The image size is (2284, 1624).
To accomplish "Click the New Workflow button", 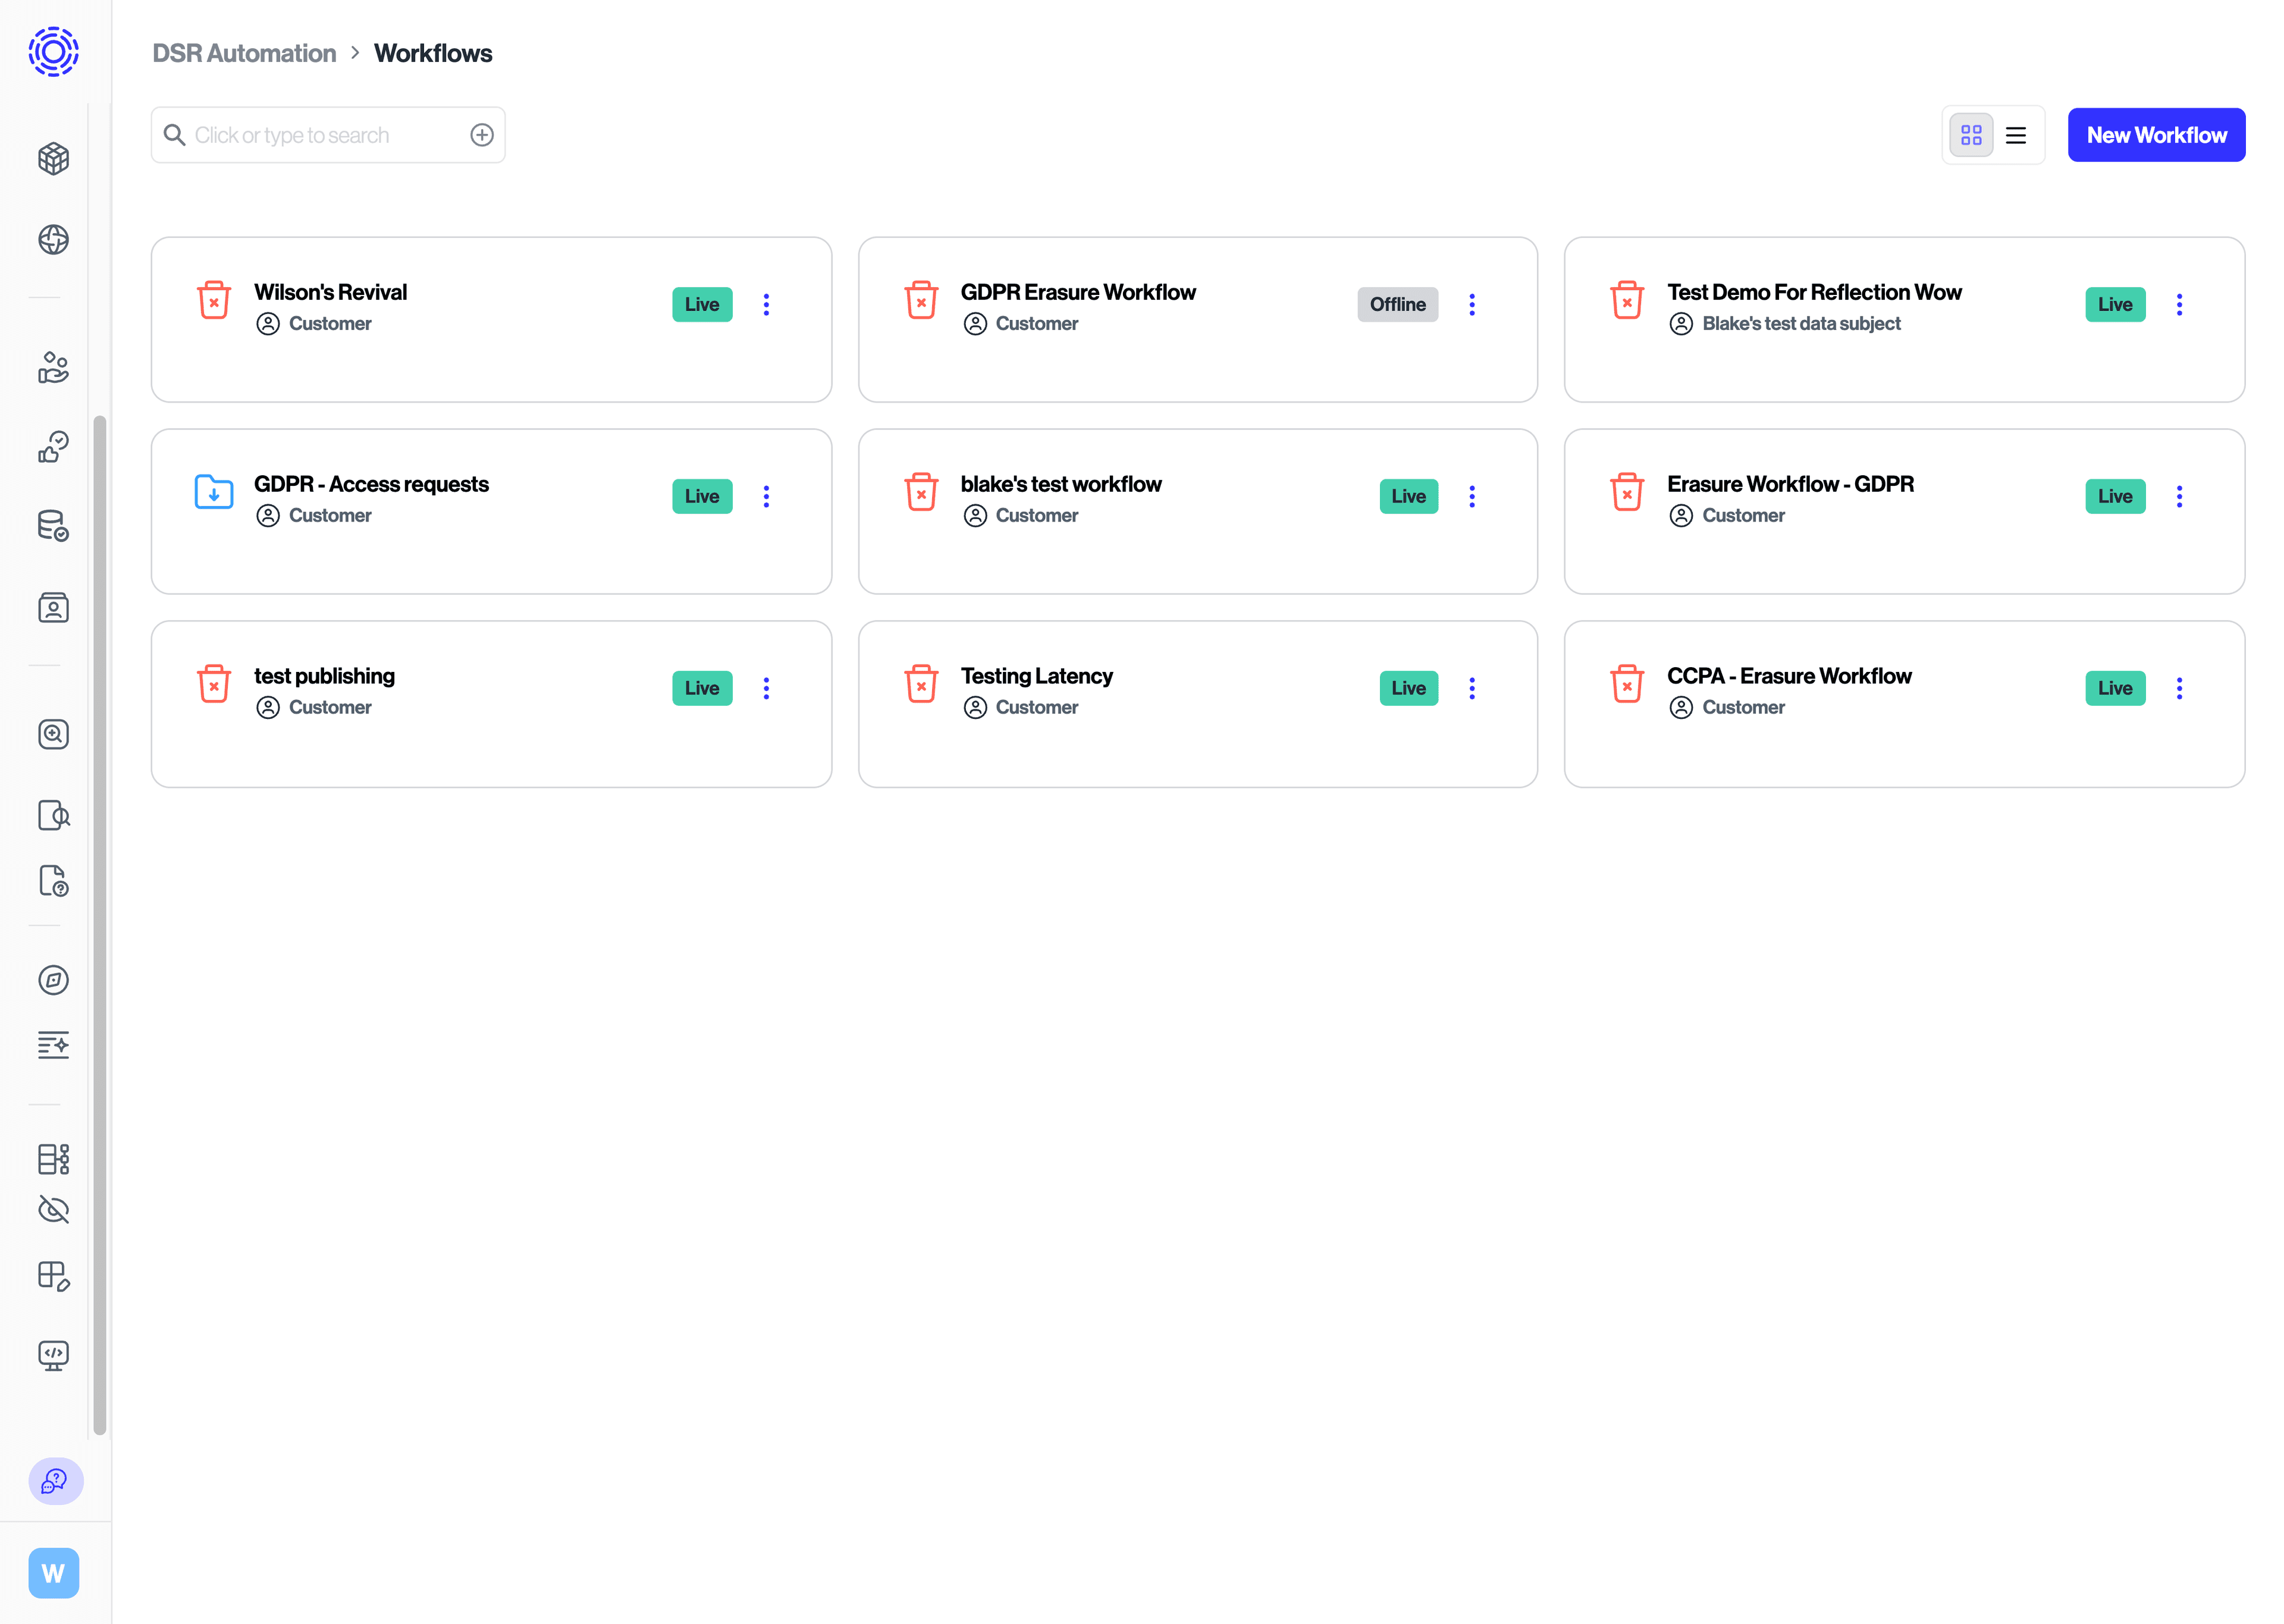I will point(2157,134).
